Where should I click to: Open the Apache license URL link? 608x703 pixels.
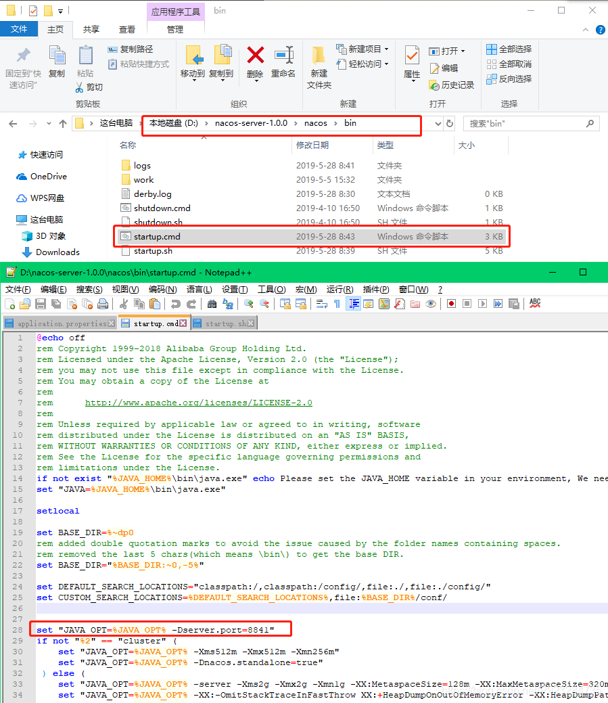pos(198,403)
